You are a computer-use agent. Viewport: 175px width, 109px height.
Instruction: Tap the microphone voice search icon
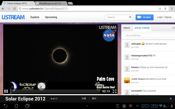[165, 9]
